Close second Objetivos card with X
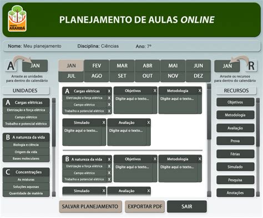This screenshot has width=263, height=218. [155, 159]
